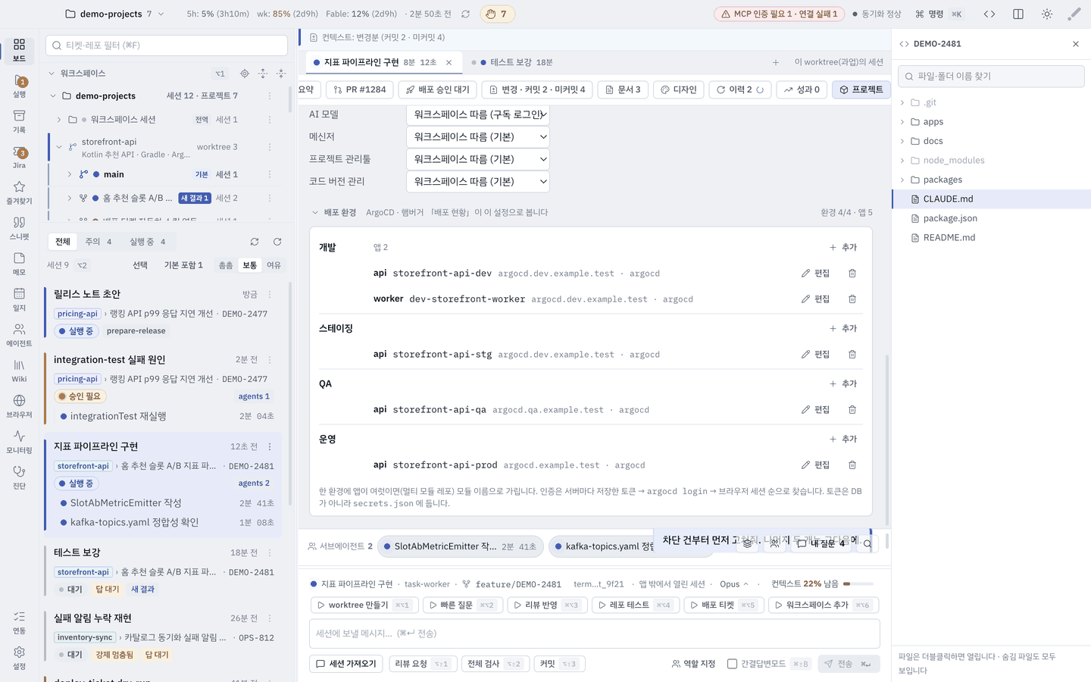The height and width of the screenshot is (682, 1091).
Task: Set session list density to 보통
Action: point(250,265)
